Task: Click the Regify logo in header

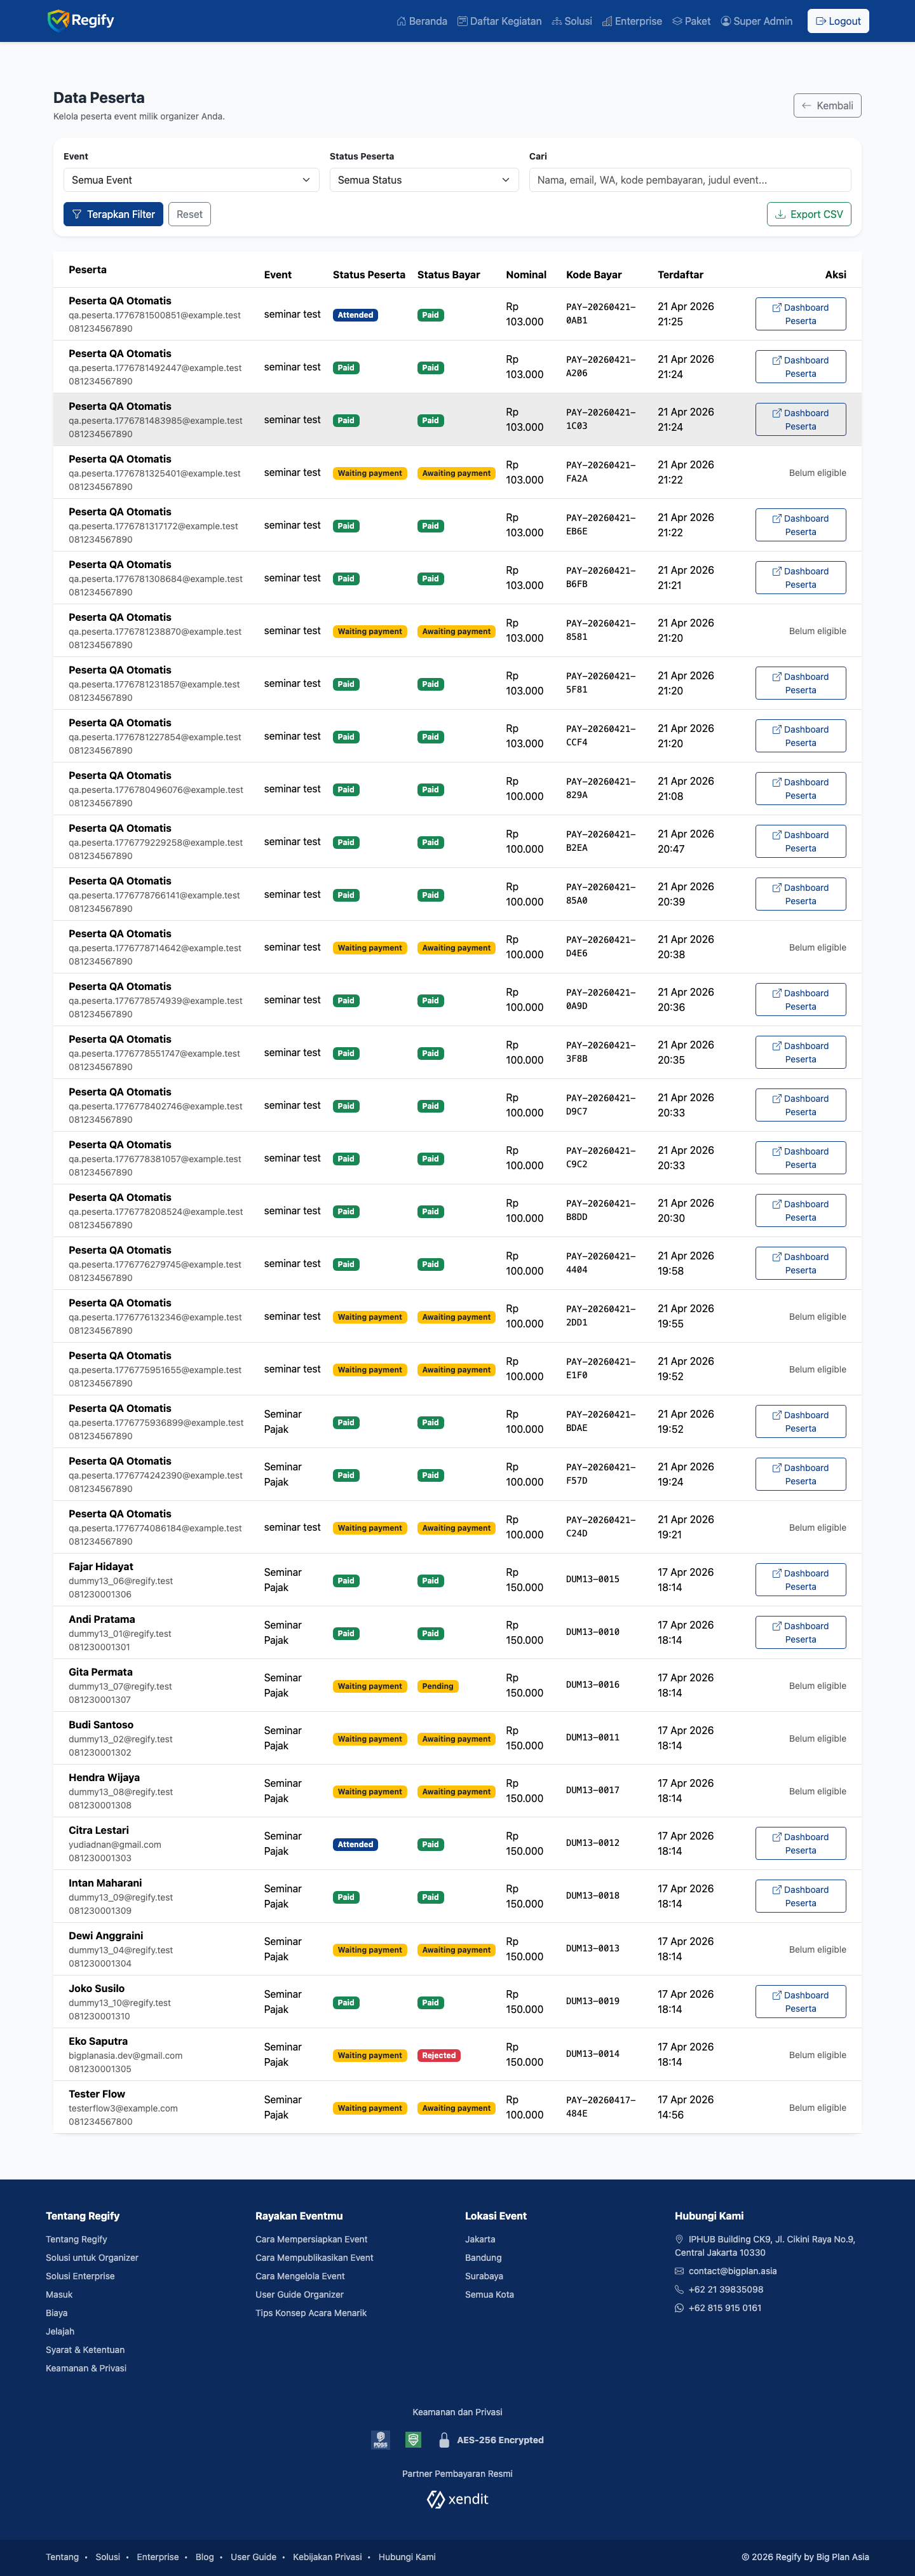Action: (x=81, y=20)
